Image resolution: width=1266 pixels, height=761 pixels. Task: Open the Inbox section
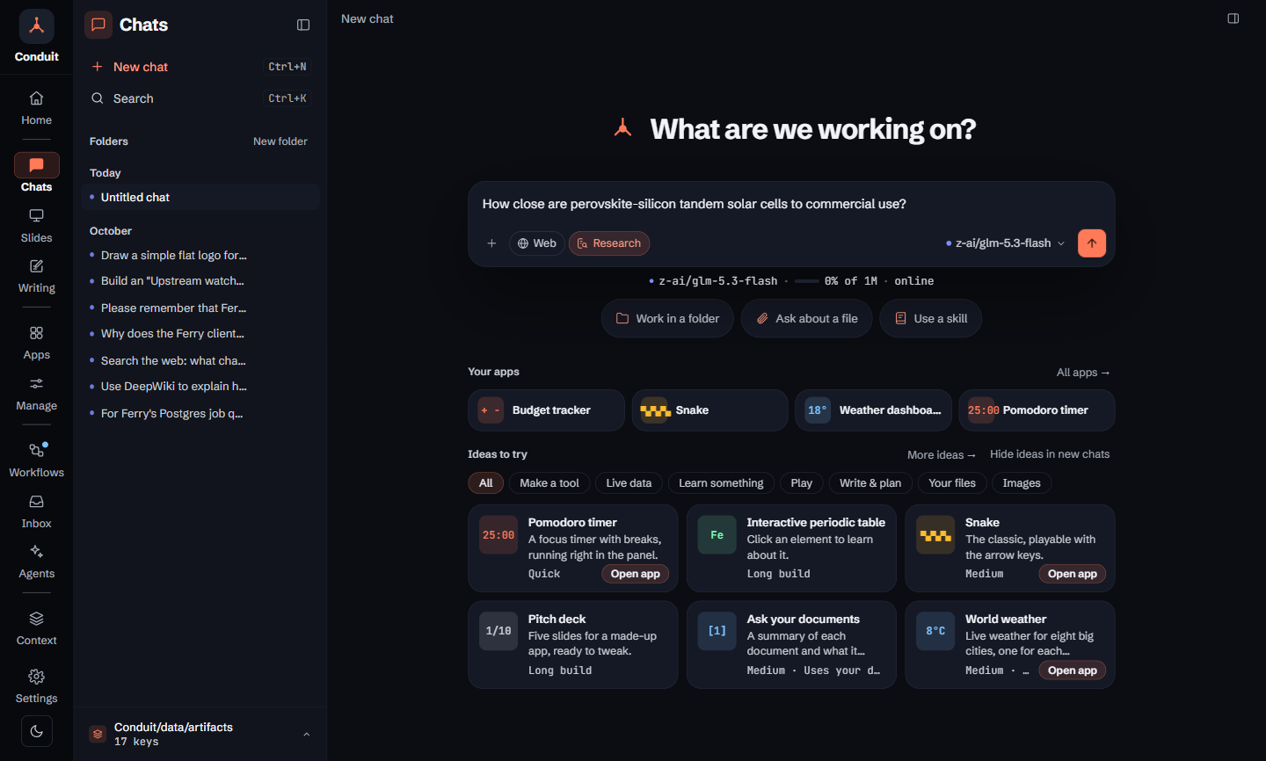pos(36,511)
